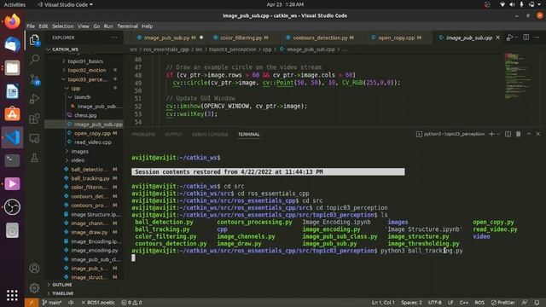Show Applications grid in dock
Viewport: 546px width, 307px height.
(12, 295)
